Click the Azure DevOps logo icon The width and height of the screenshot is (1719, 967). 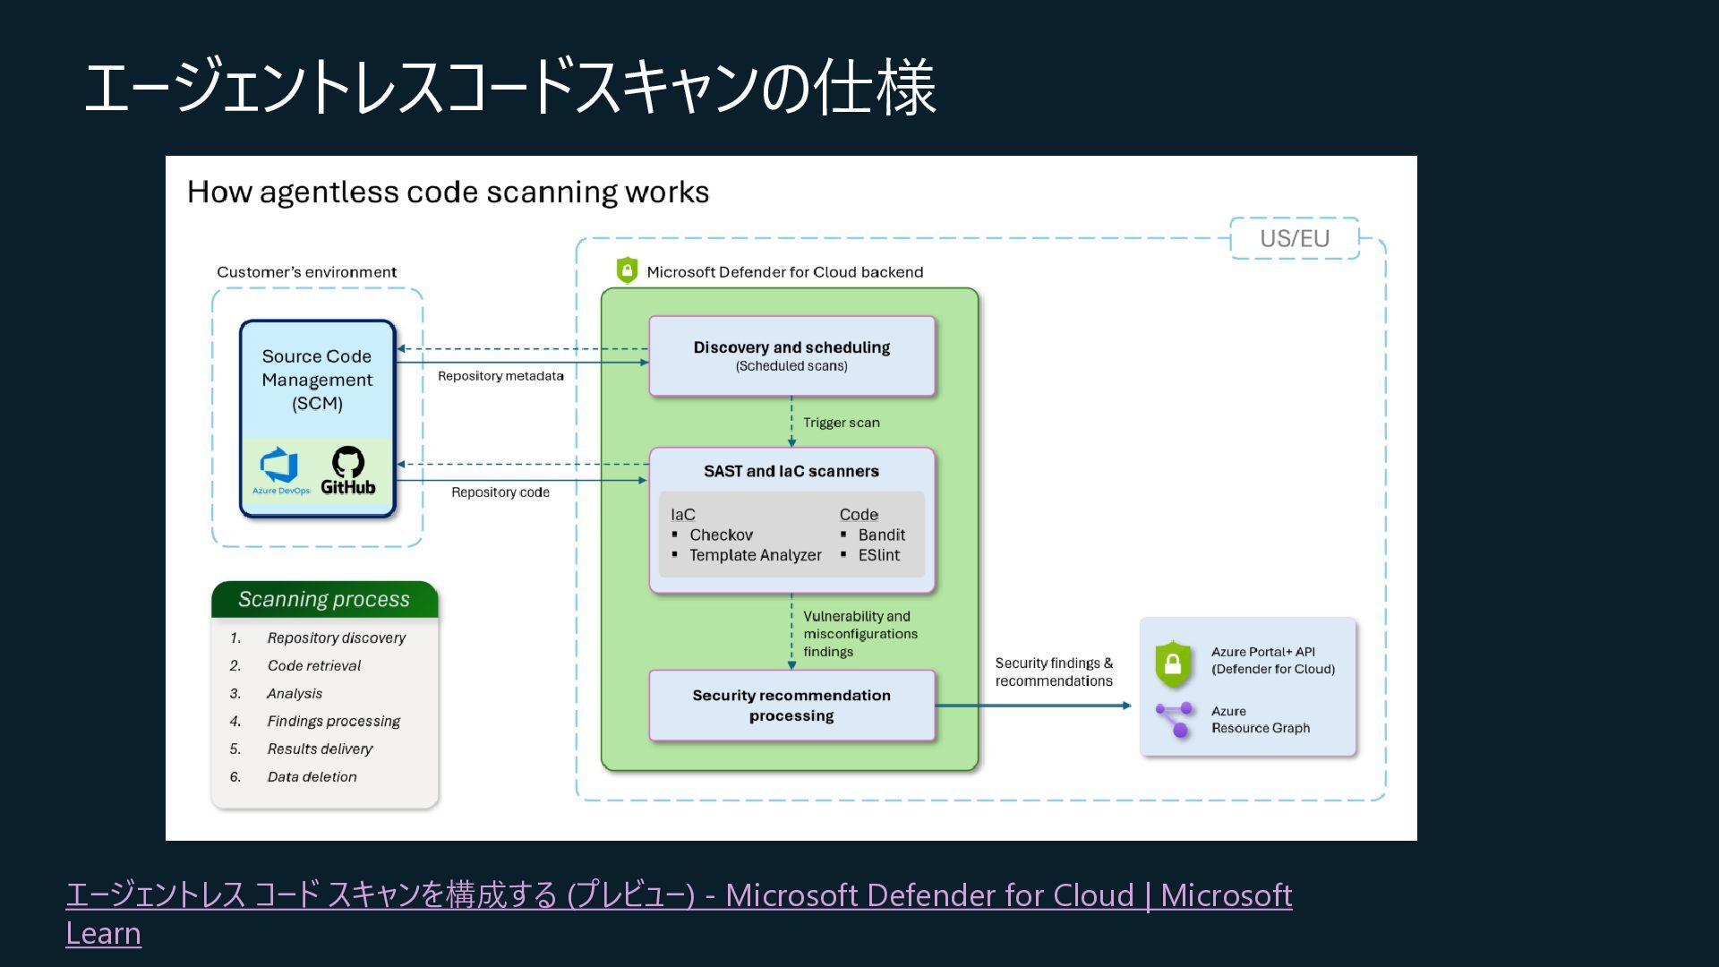pos(279,466)
